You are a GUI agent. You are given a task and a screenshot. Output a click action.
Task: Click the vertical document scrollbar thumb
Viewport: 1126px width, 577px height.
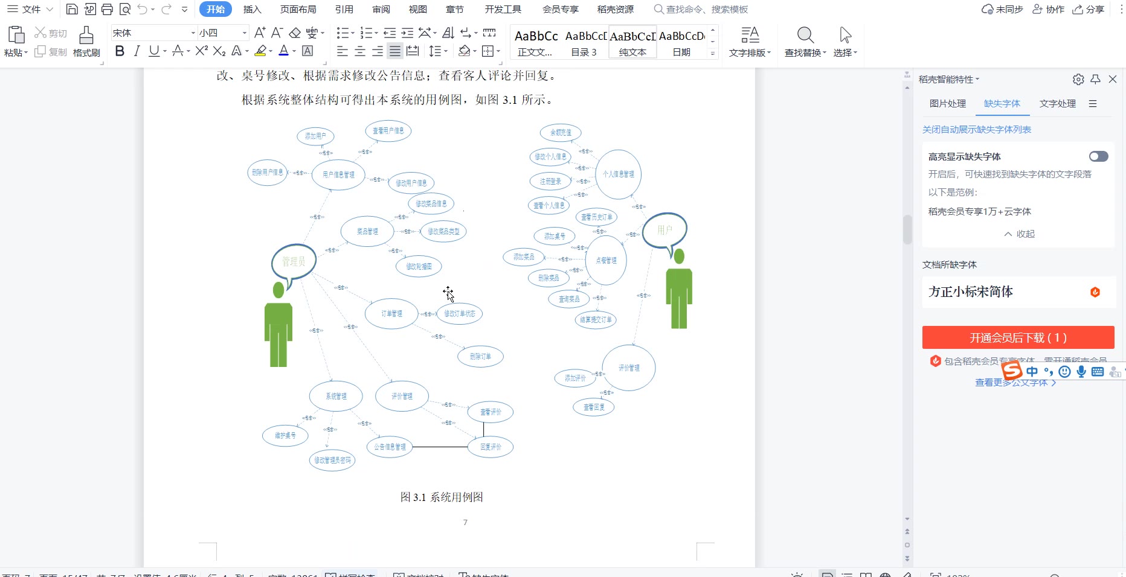point(907,229)
